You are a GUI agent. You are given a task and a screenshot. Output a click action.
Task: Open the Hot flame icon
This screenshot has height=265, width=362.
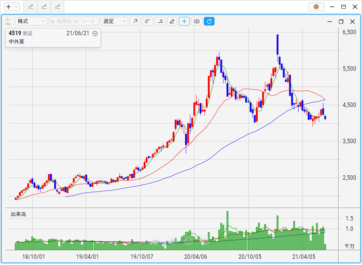8,21
